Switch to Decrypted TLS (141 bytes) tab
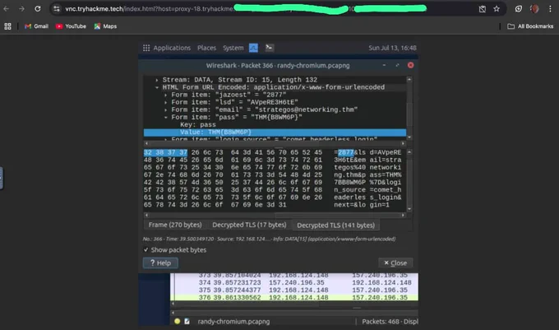Image resolution: width=559 pixels, height=330 pixels. coord(336,225)
